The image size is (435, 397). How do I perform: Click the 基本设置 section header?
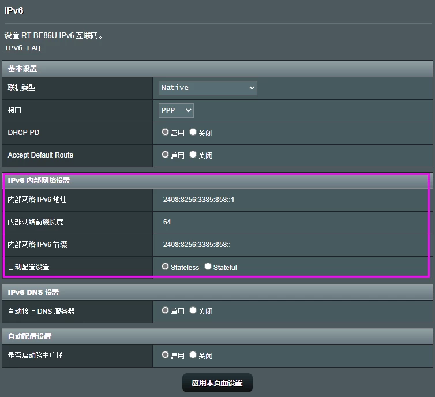coord(22,69)
